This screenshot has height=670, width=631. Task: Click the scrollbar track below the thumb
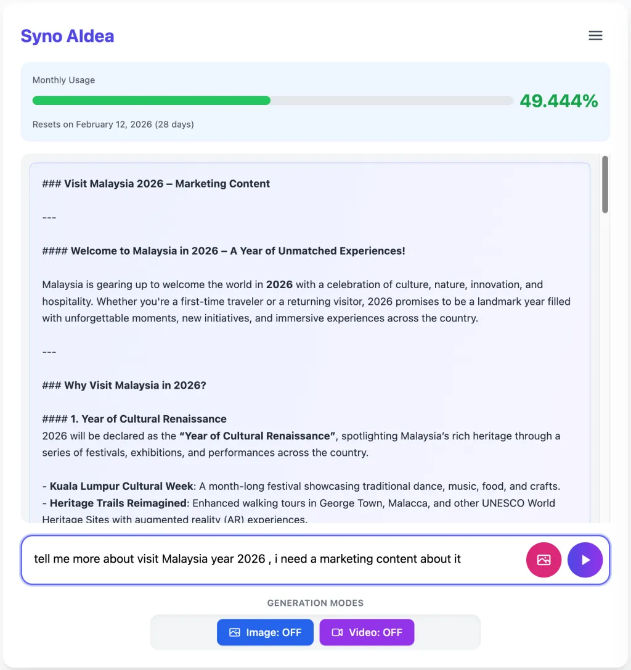tap(605, 370)
